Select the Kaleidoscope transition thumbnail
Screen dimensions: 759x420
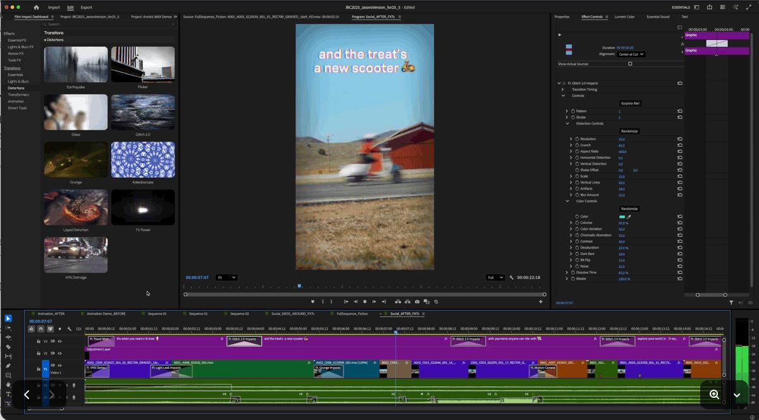point(143,159)
